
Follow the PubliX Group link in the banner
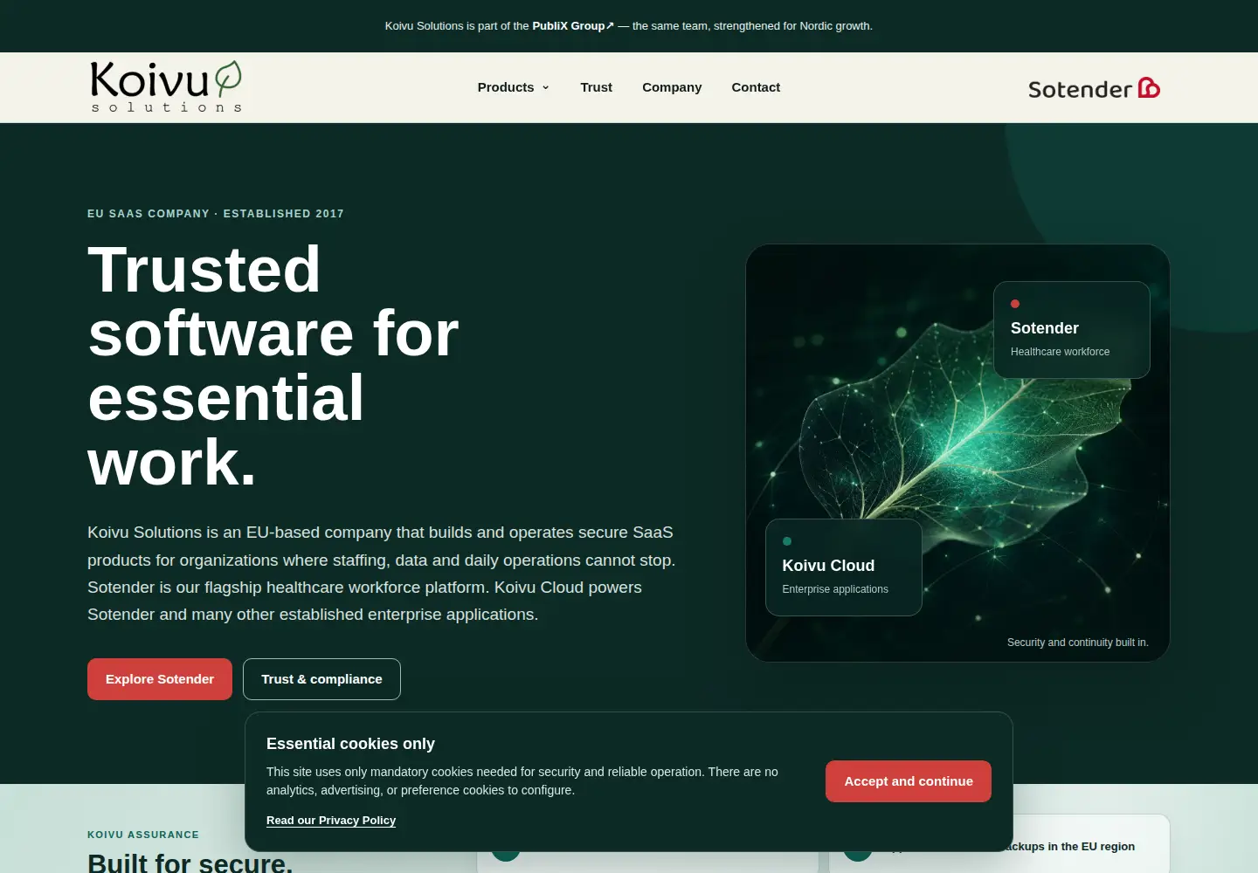573,26
